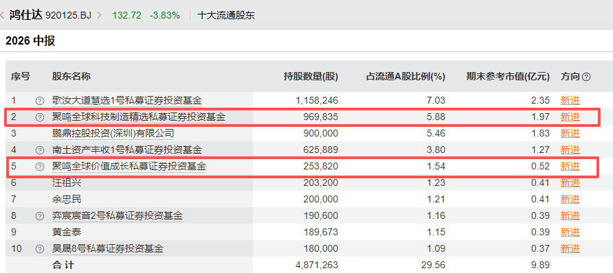The image size is (613, 273).
Task: Click the question icon for 南土资产丰收1号
Action: click(39, 150)
